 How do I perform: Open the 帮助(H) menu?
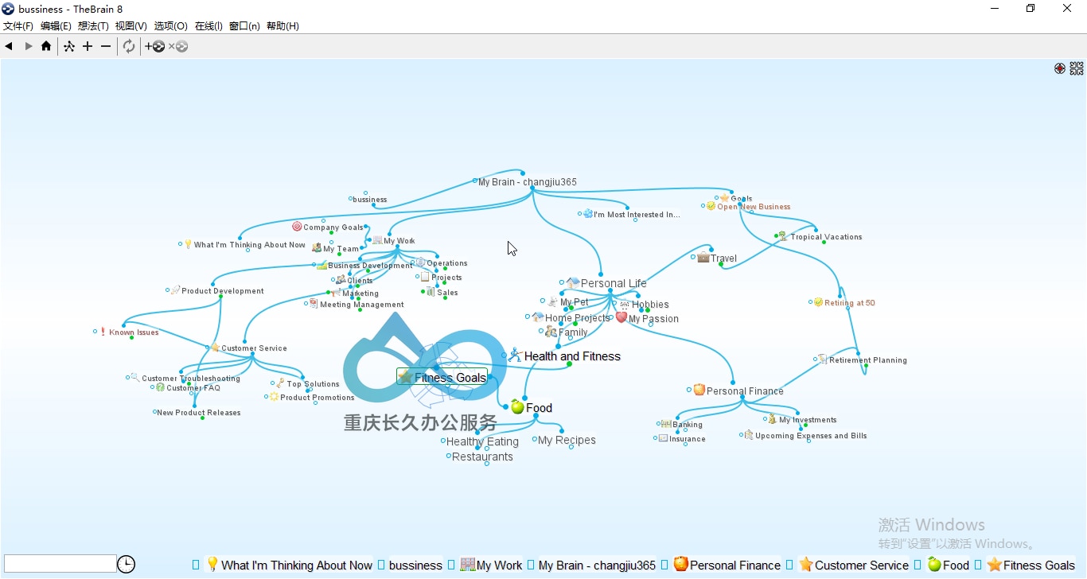click(x=282, y=26)
